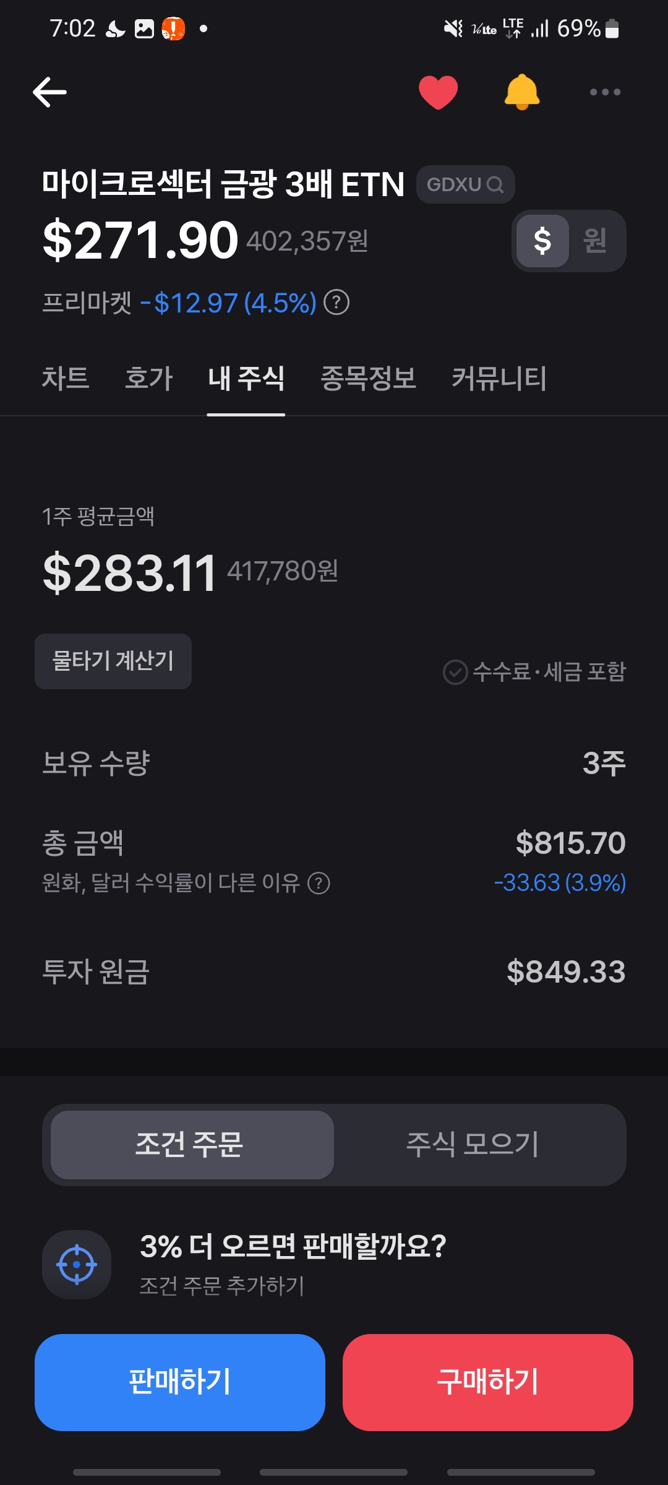Tap the blue target condition-order icon

[x=77, y=1265]
